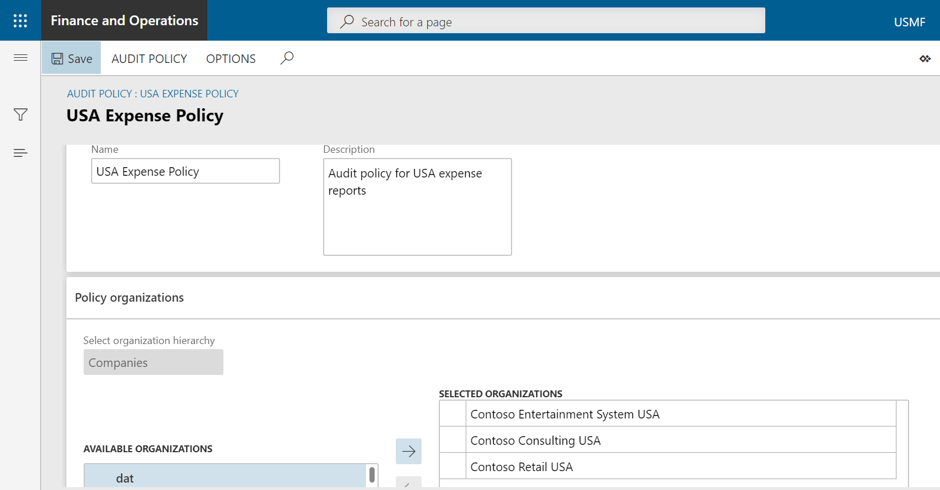Click the Save button
The image size is (940, 490).
click(x=72, y=58)
